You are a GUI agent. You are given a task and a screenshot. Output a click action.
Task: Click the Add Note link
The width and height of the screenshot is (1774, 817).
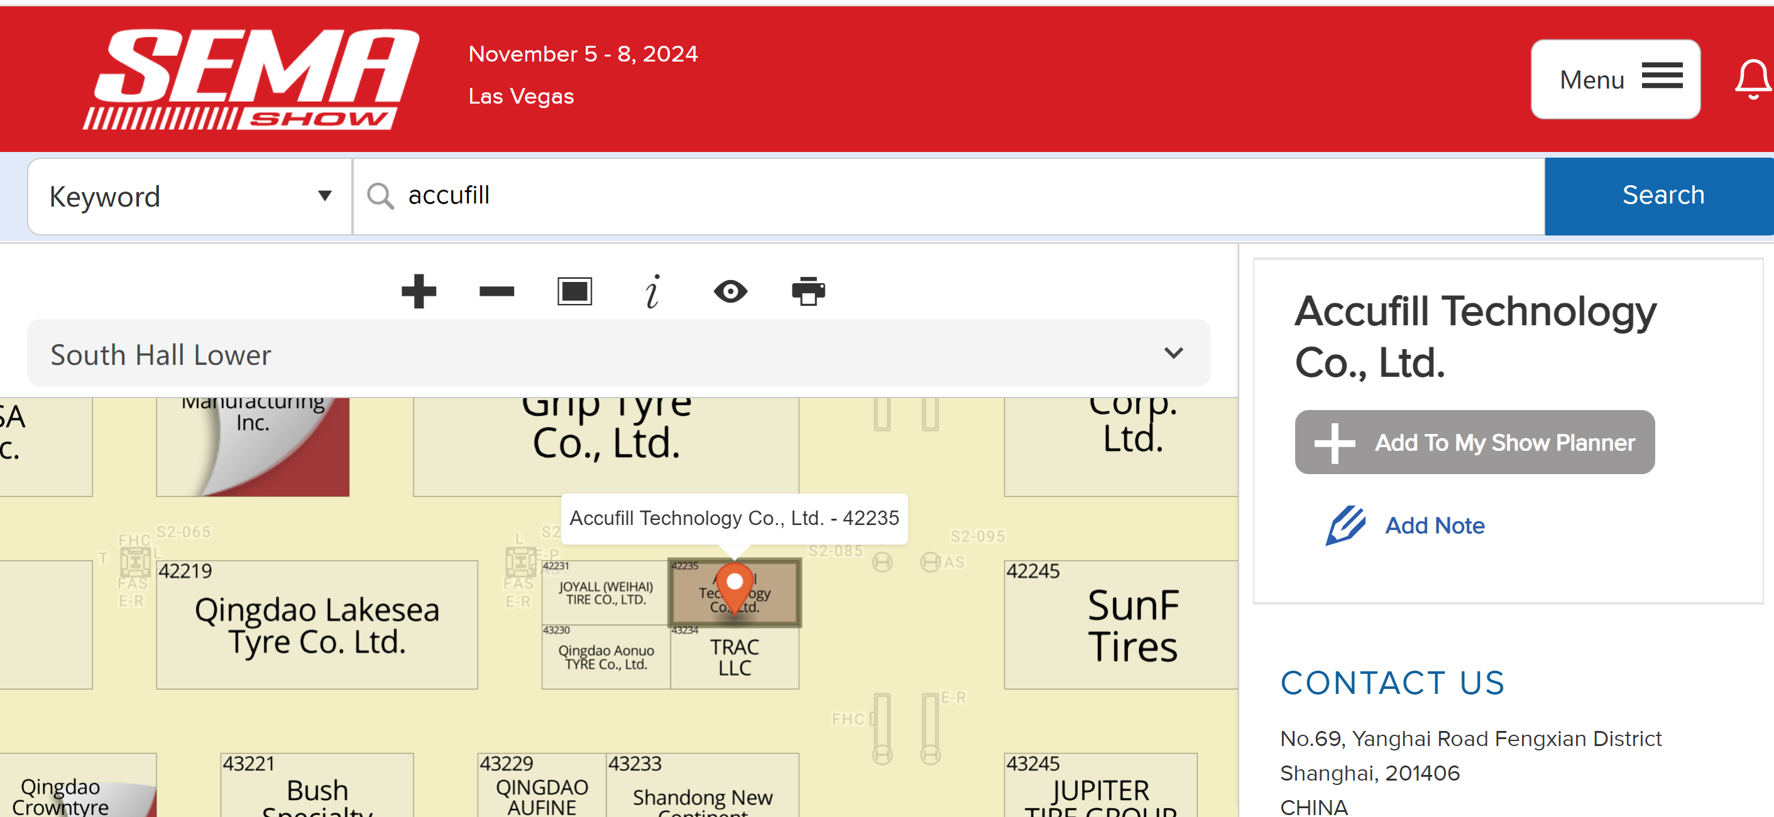click(1435, 526)
